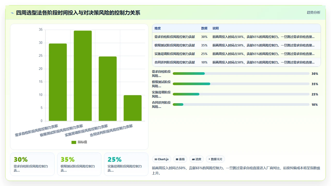Select the Chart.js tag

pyautogui.click(x=162, y=159)
